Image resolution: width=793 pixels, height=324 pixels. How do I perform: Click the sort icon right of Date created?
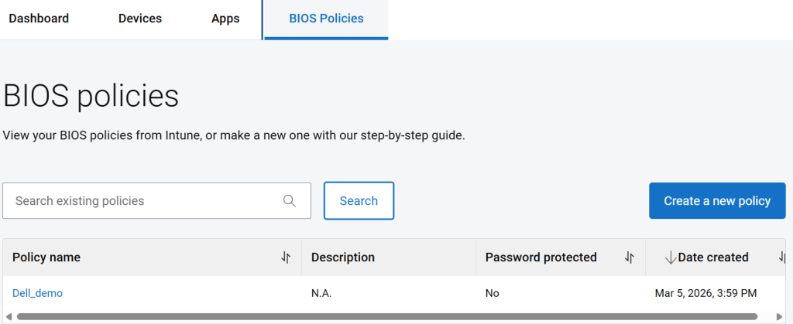point(782,257)
